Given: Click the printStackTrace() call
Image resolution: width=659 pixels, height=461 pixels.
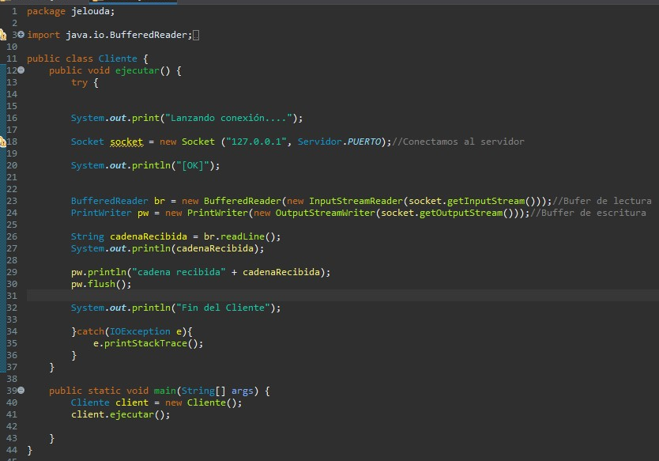Looking at the screenshot, I should [x=150, y=343].
